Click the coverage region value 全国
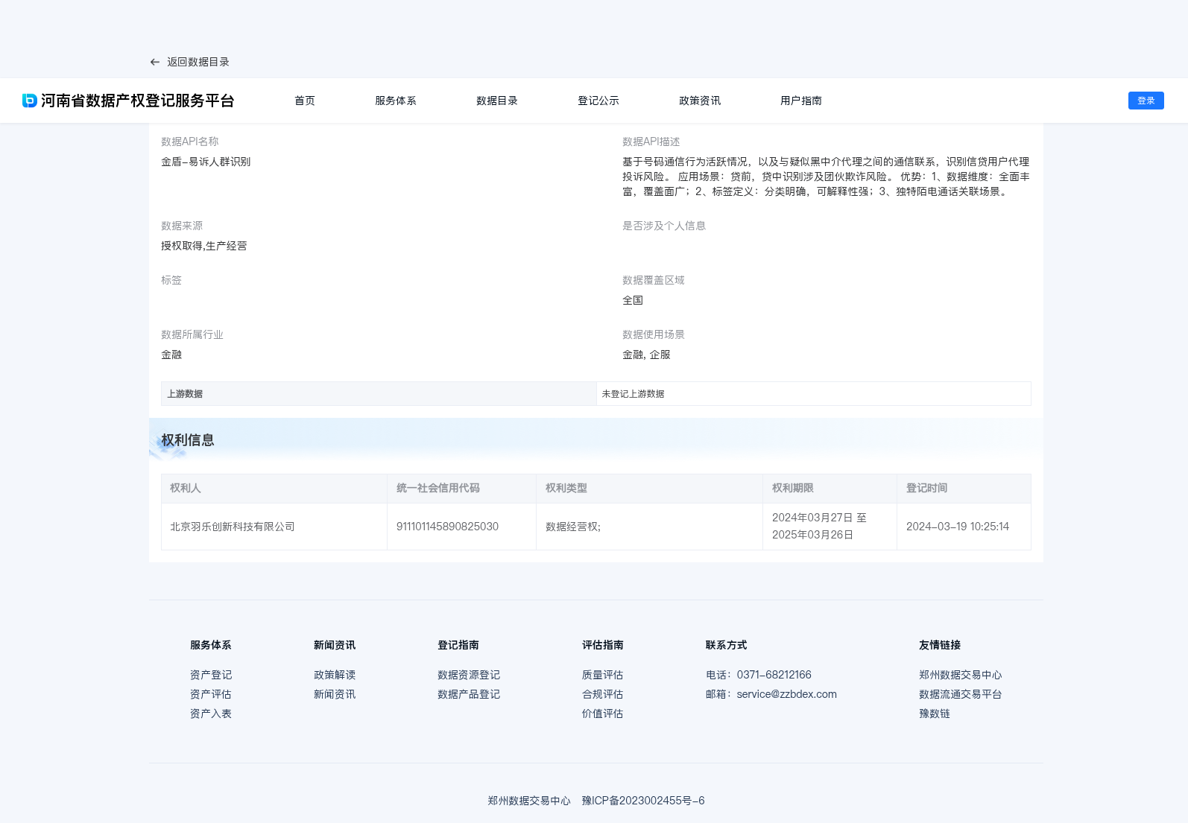This screenshot has width=1188, height=823. click(633, 300)
